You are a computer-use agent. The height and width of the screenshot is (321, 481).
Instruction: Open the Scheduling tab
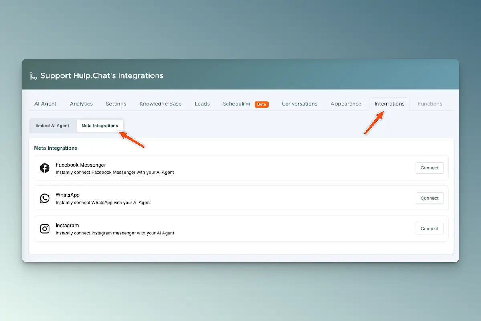pyautogui.click(x=236, y=104)
